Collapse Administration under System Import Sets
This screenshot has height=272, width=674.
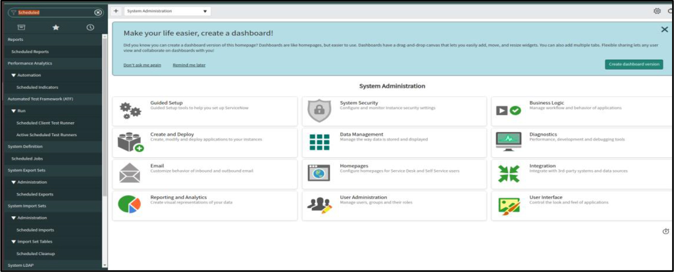pos(14,218)
